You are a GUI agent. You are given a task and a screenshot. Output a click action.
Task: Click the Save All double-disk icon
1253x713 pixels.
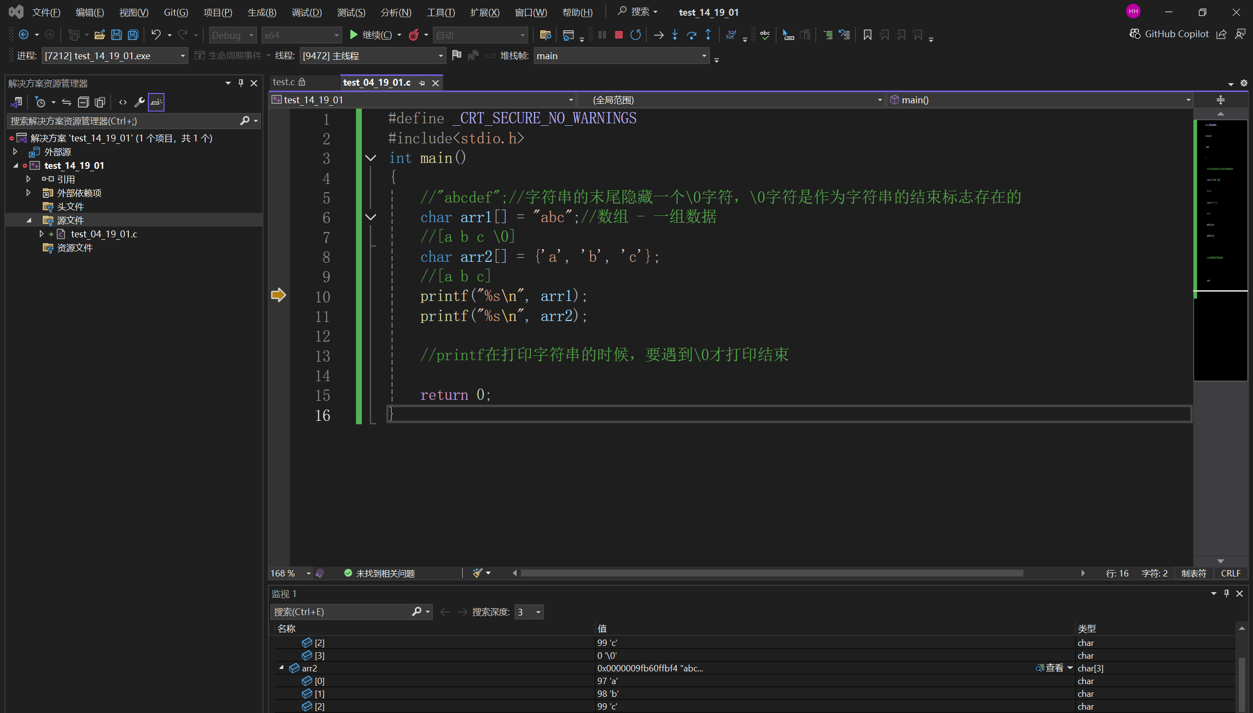point(133,35)
